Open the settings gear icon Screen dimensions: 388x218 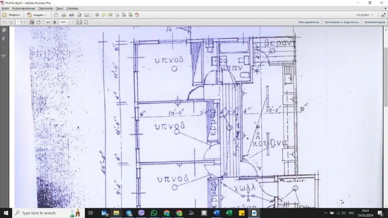coord(97,15)
